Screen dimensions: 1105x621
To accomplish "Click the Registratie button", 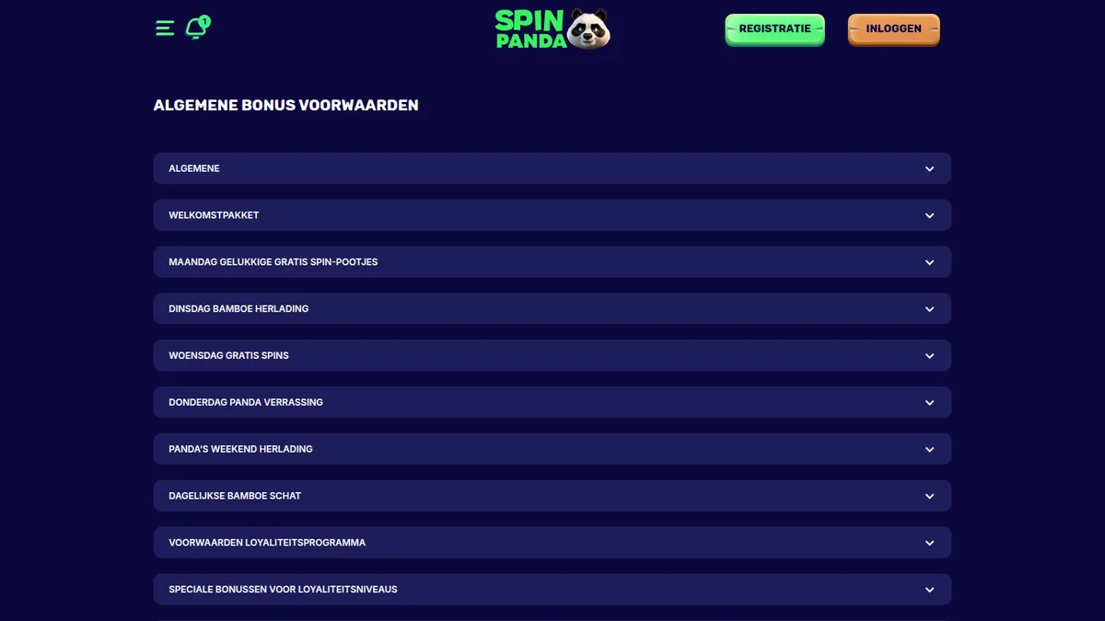I will [x=774, y=29].
